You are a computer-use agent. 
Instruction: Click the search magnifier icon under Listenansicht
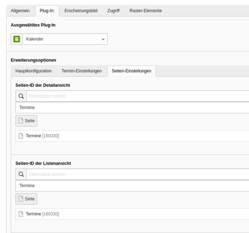click(x=21, y=174)
